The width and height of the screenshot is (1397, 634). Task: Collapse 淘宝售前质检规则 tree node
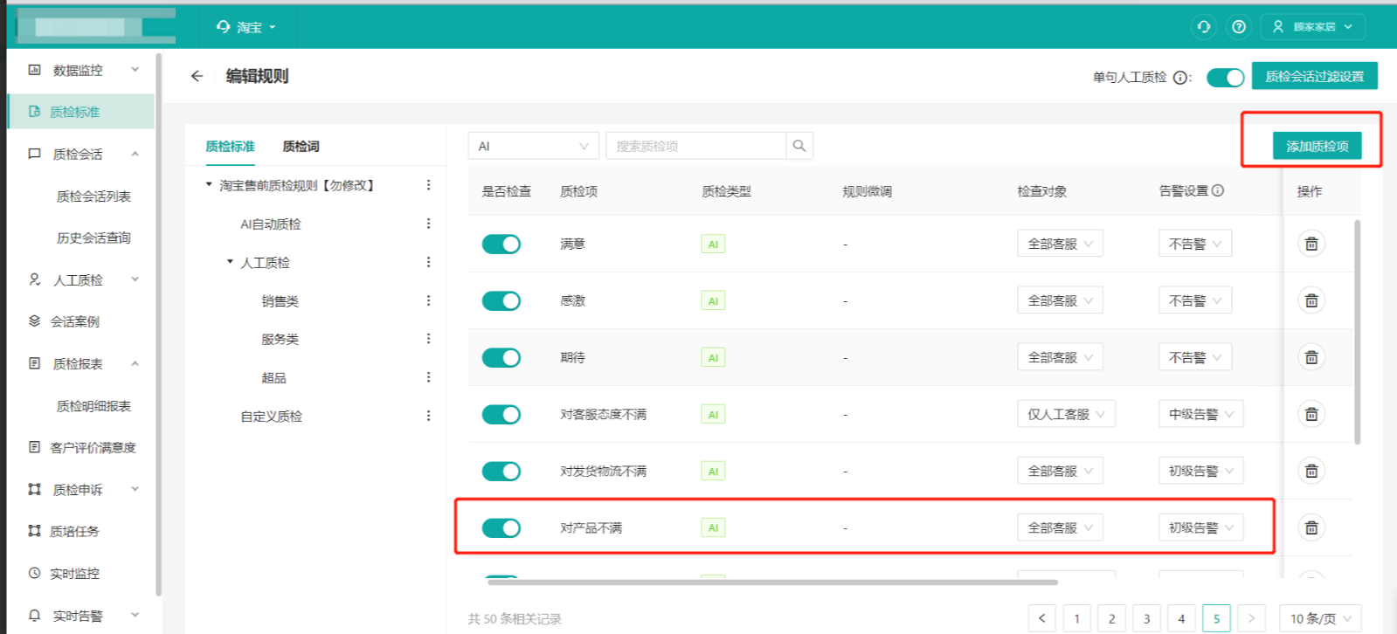209,185
